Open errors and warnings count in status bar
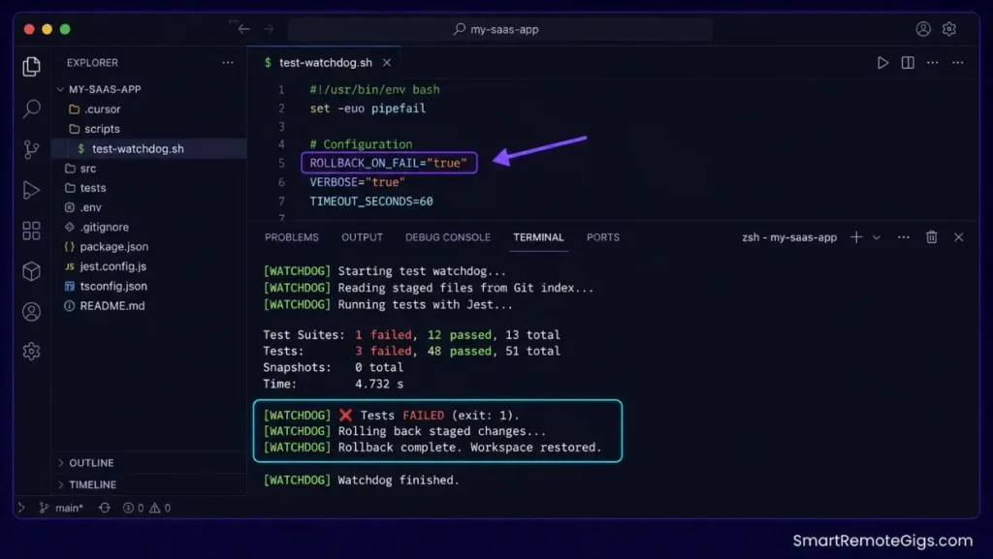 [x=146, y=508]
